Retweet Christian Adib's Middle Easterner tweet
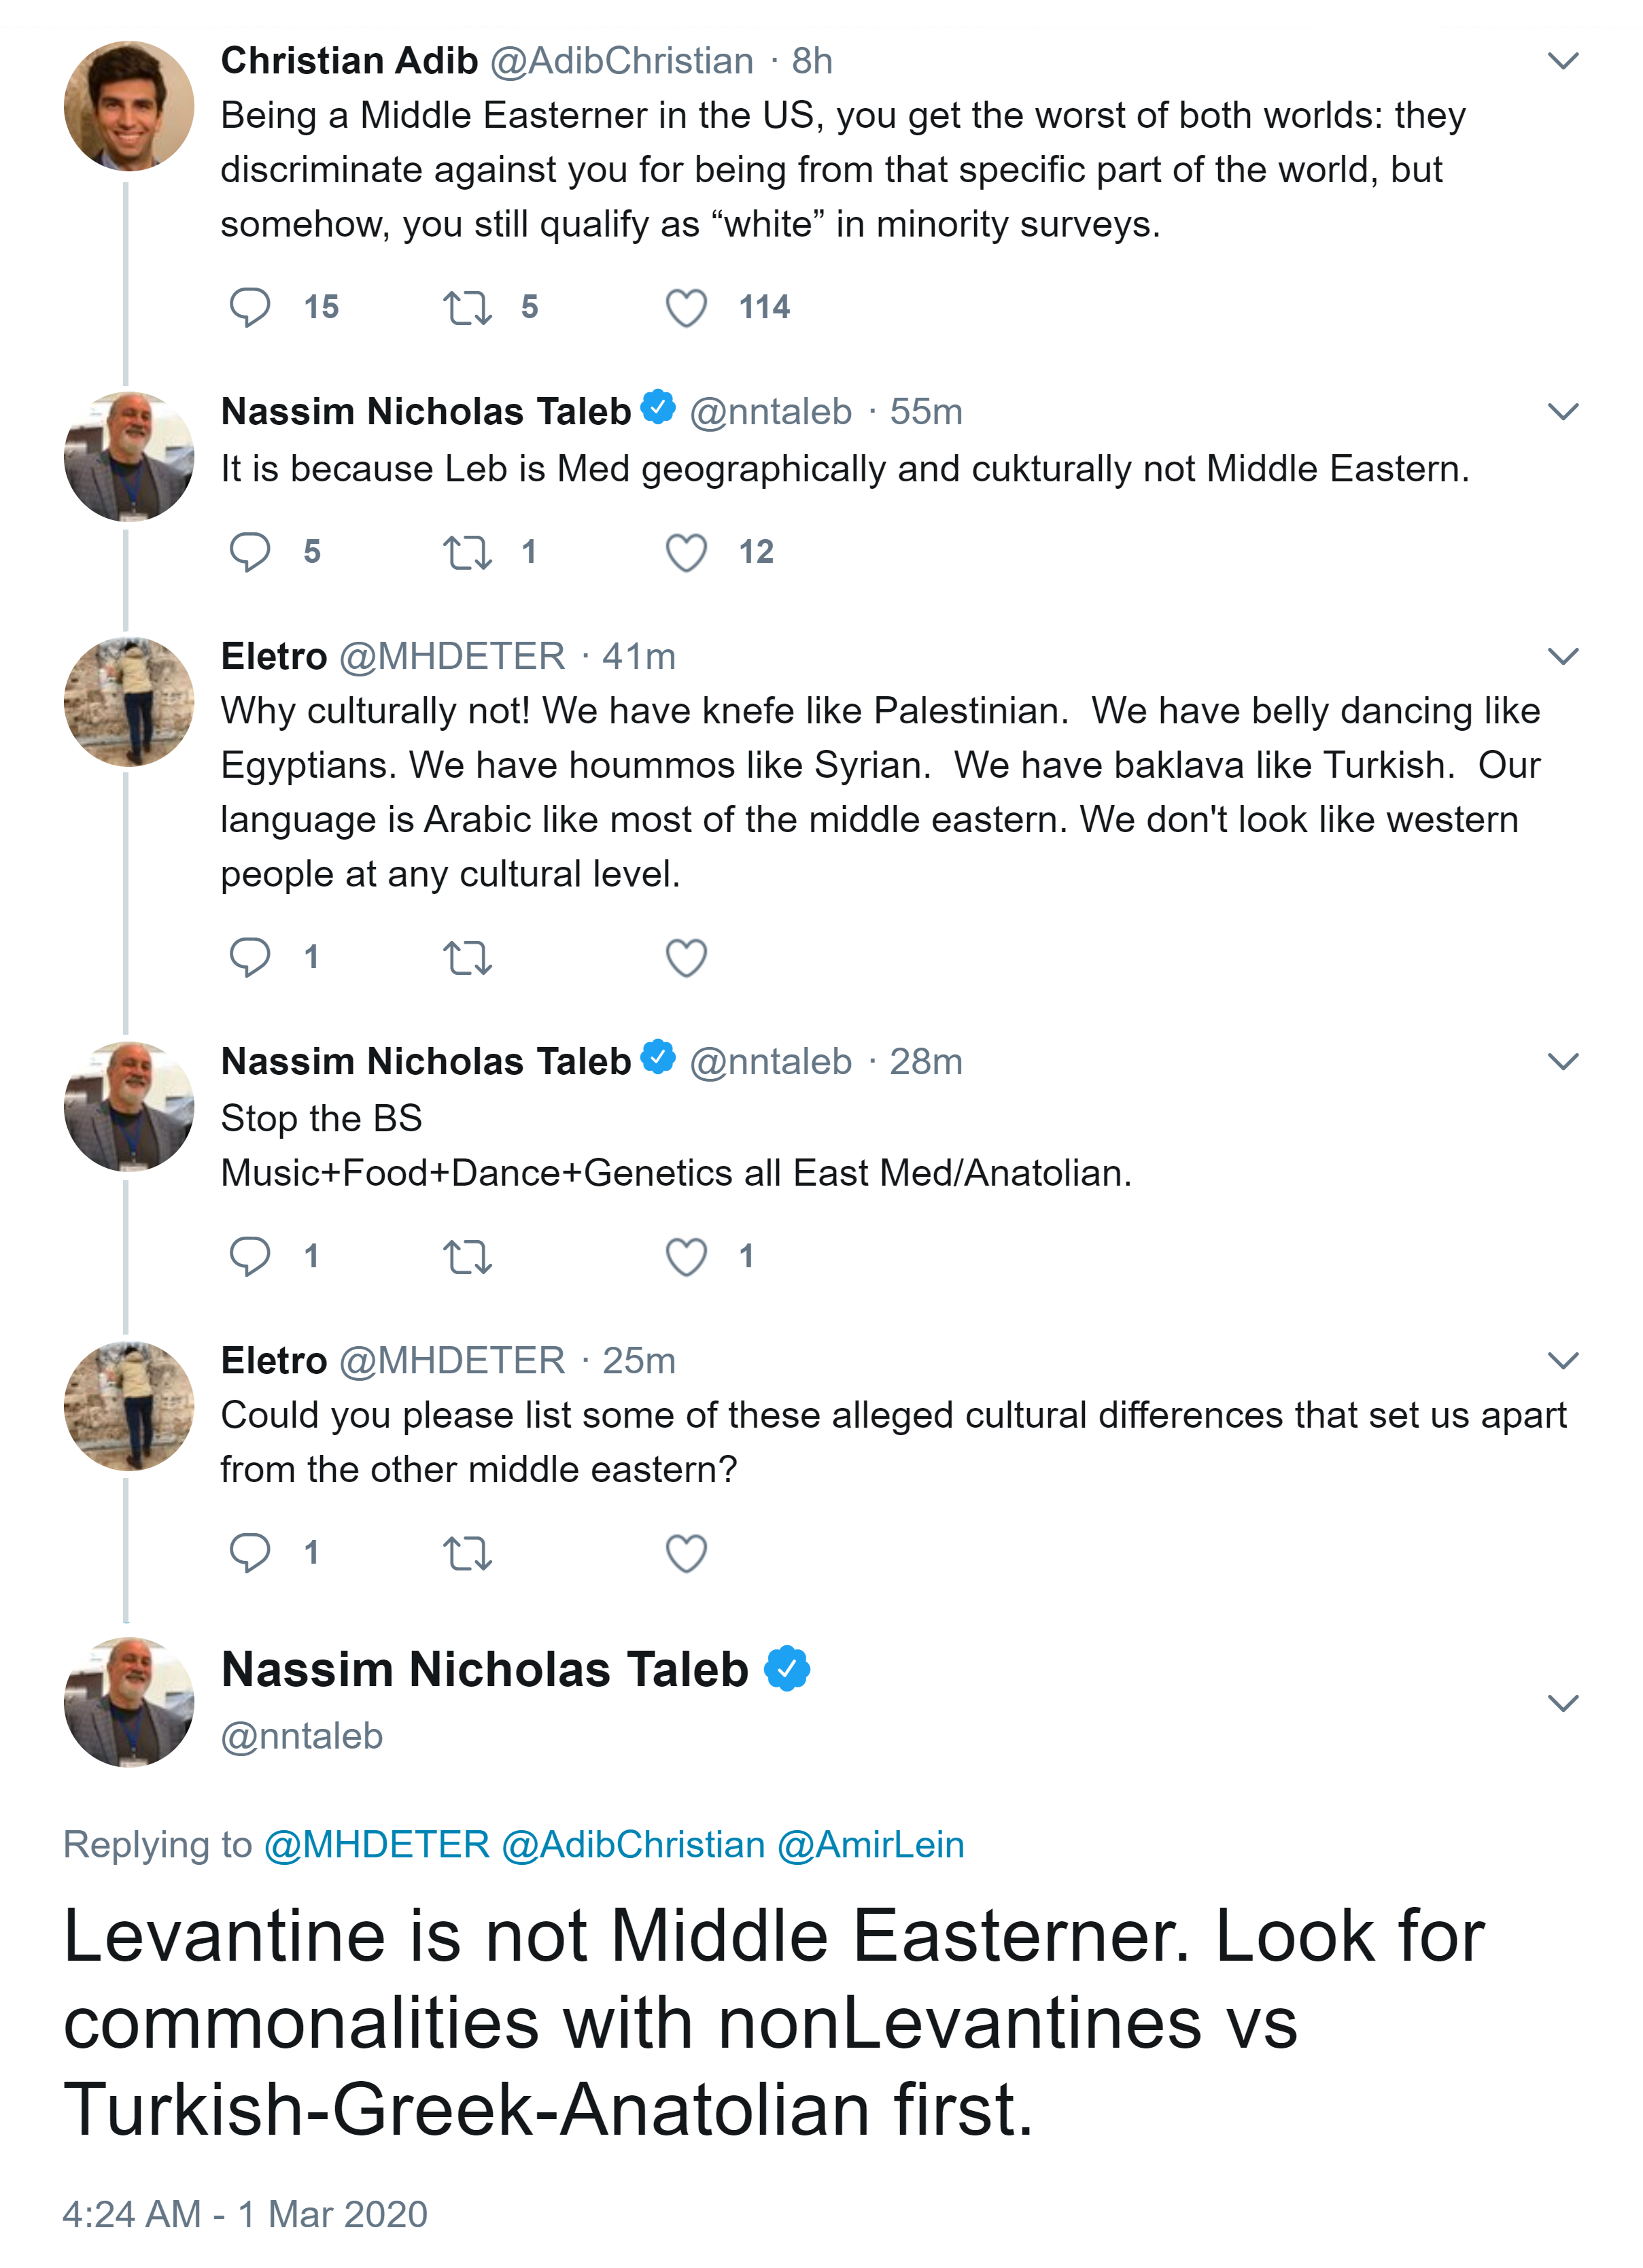 tap(467, 307)
